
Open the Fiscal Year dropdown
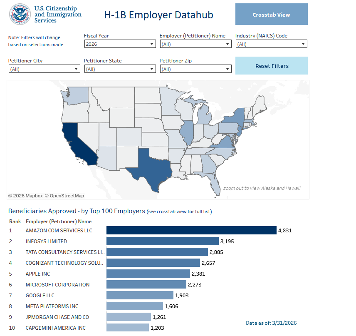click(120, 44)
